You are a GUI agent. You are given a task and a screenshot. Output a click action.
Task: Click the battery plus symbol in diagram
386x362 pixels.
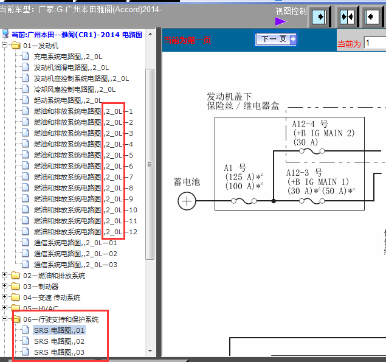click(187, 201)
